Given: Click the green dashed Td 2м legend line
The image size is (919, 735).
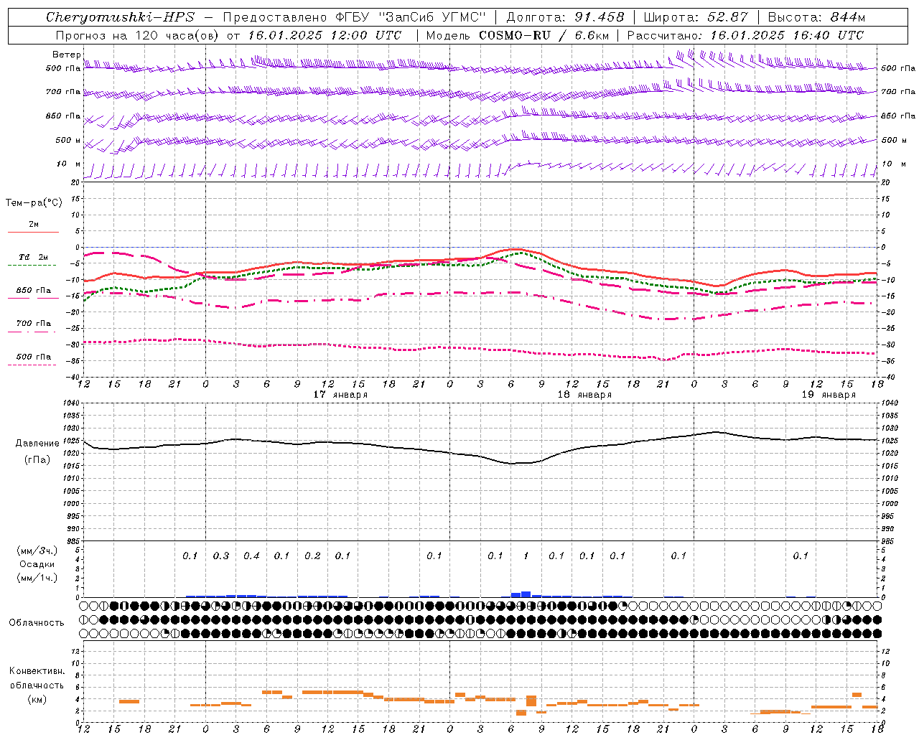Looking at the screenshot, I should (32, 265).
